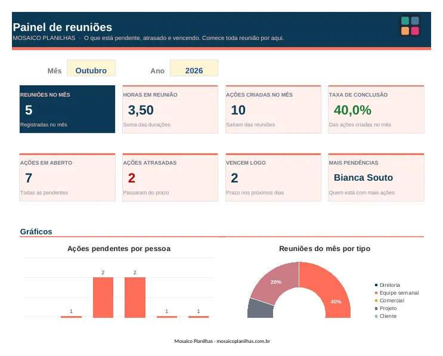Click the Painel de reuniões title
This screenshot has height=356, width=443.
pyautogui.click(x=63, y=27)
